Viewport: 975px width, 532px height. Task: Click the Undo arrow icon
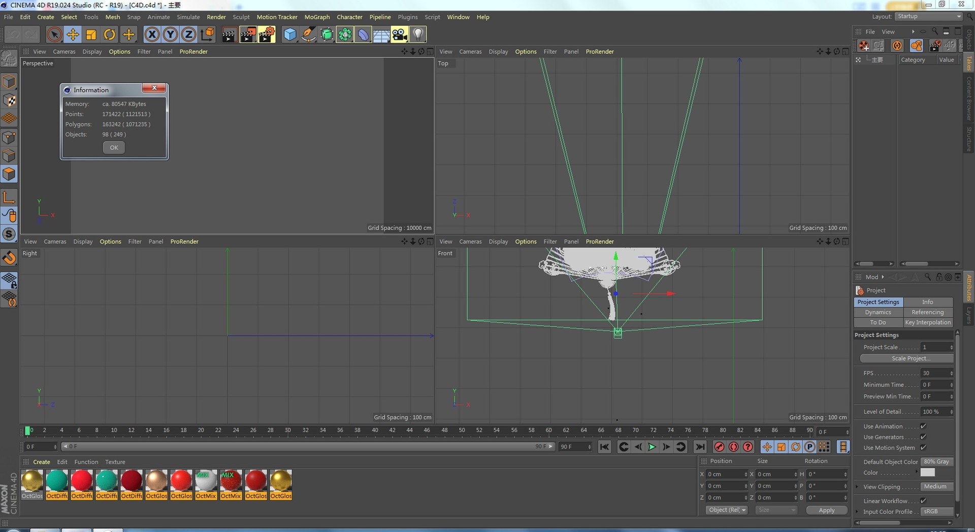point(13,35)
